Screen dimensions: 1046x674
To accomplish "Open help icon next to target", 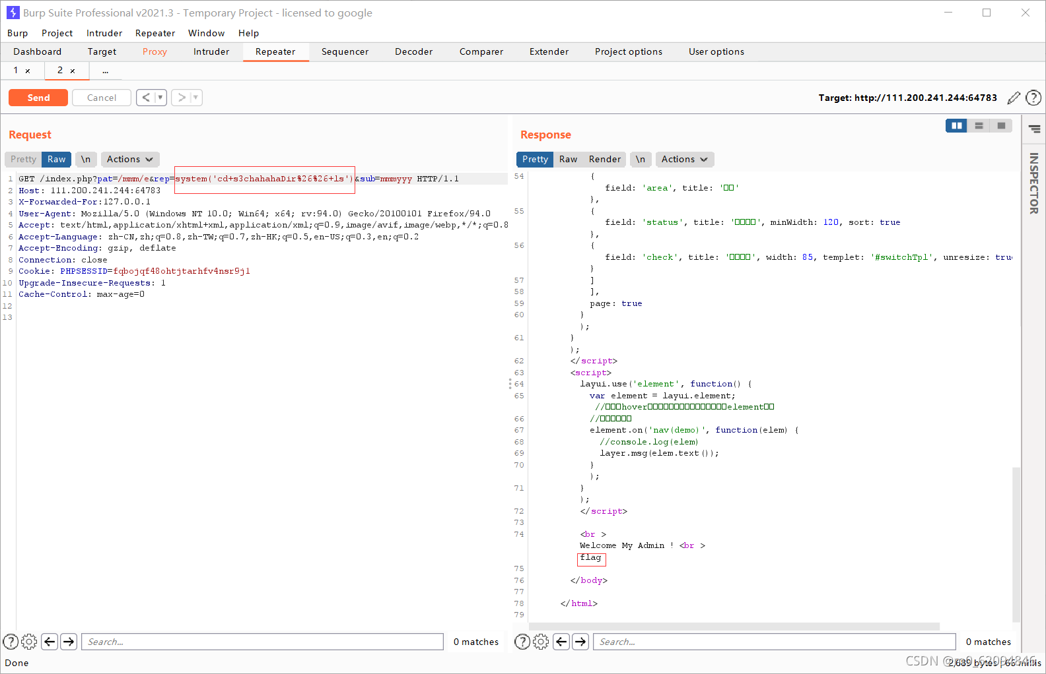I will pos(1033,98).
